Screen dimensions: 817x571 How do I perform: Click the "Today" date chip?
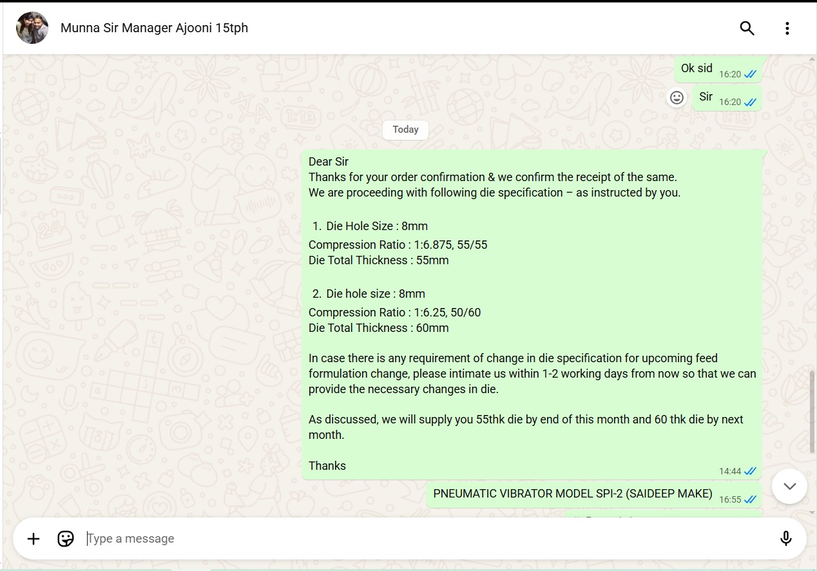tap(405, 130)
